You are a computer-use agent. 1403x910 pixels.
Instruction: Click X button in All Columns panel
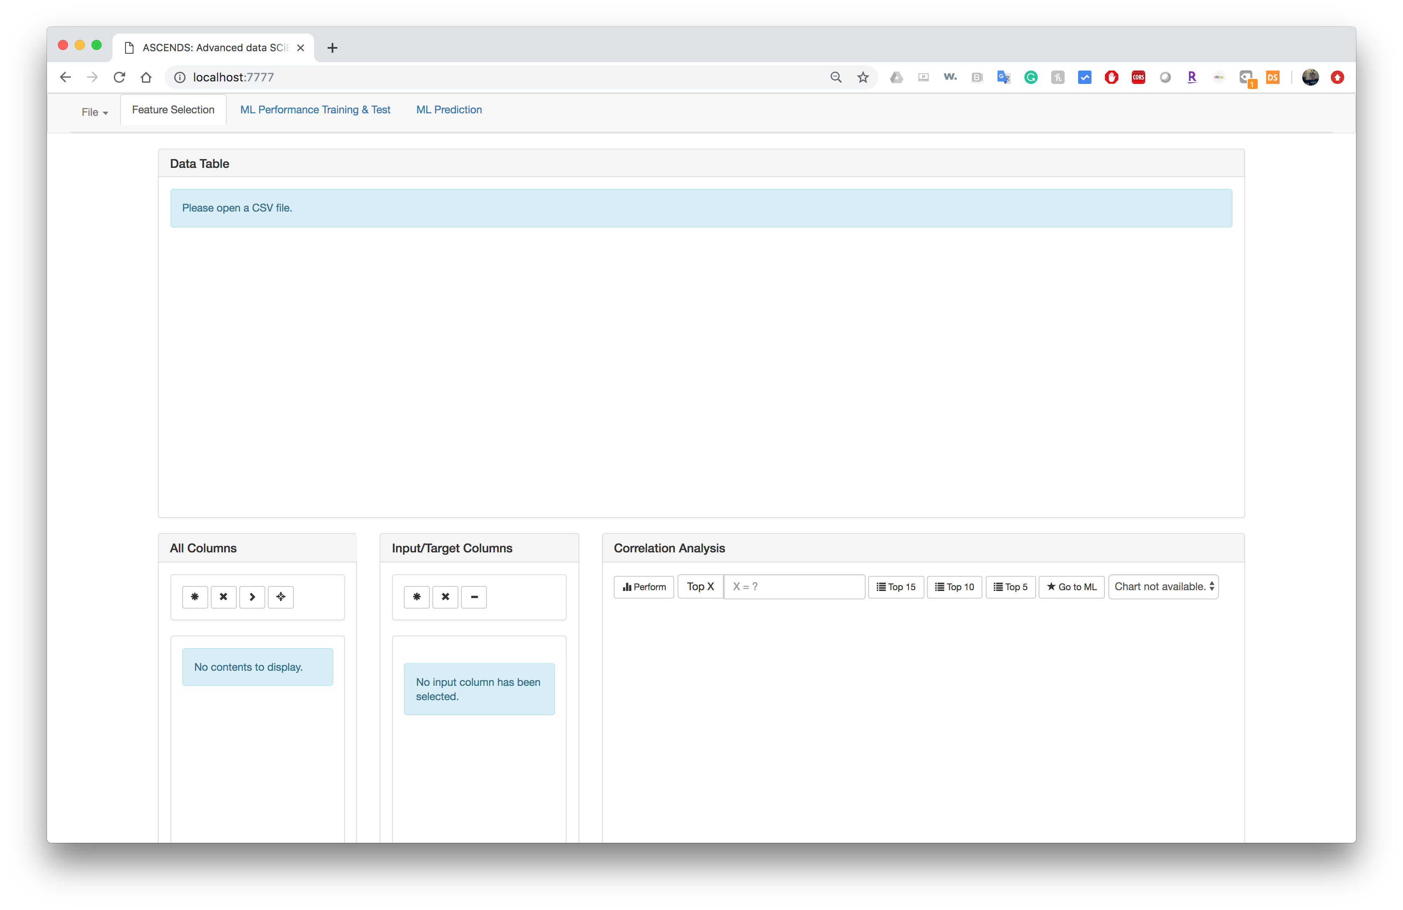click(223, 596)
